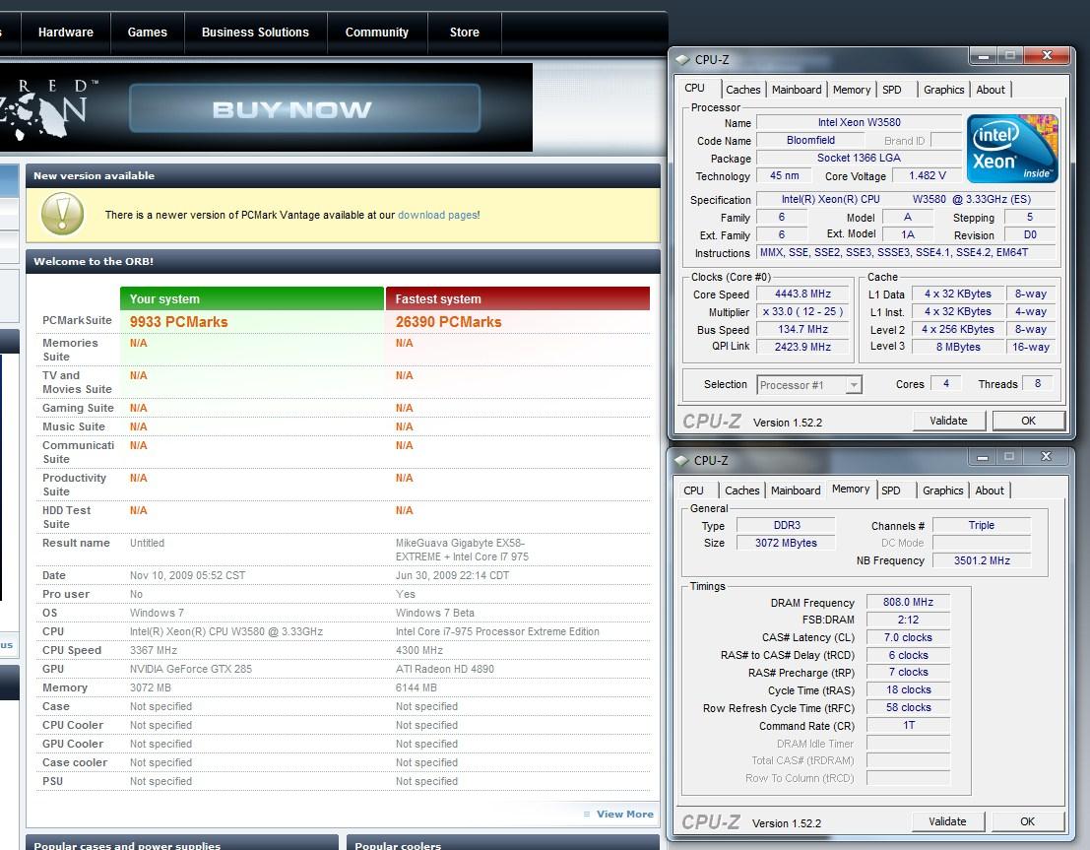
Task: Close the bottom CPU-Z window
Action: pos(1046,456)
